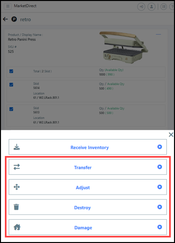Click the Receive Inventory download icon
This screenshot has height=243, width=175.
pyautogui.click(x=17, y=147)
